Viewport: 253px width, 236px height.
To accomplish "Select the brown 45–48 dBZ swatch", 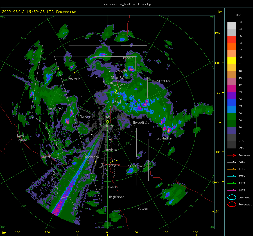I will (232, 75).
